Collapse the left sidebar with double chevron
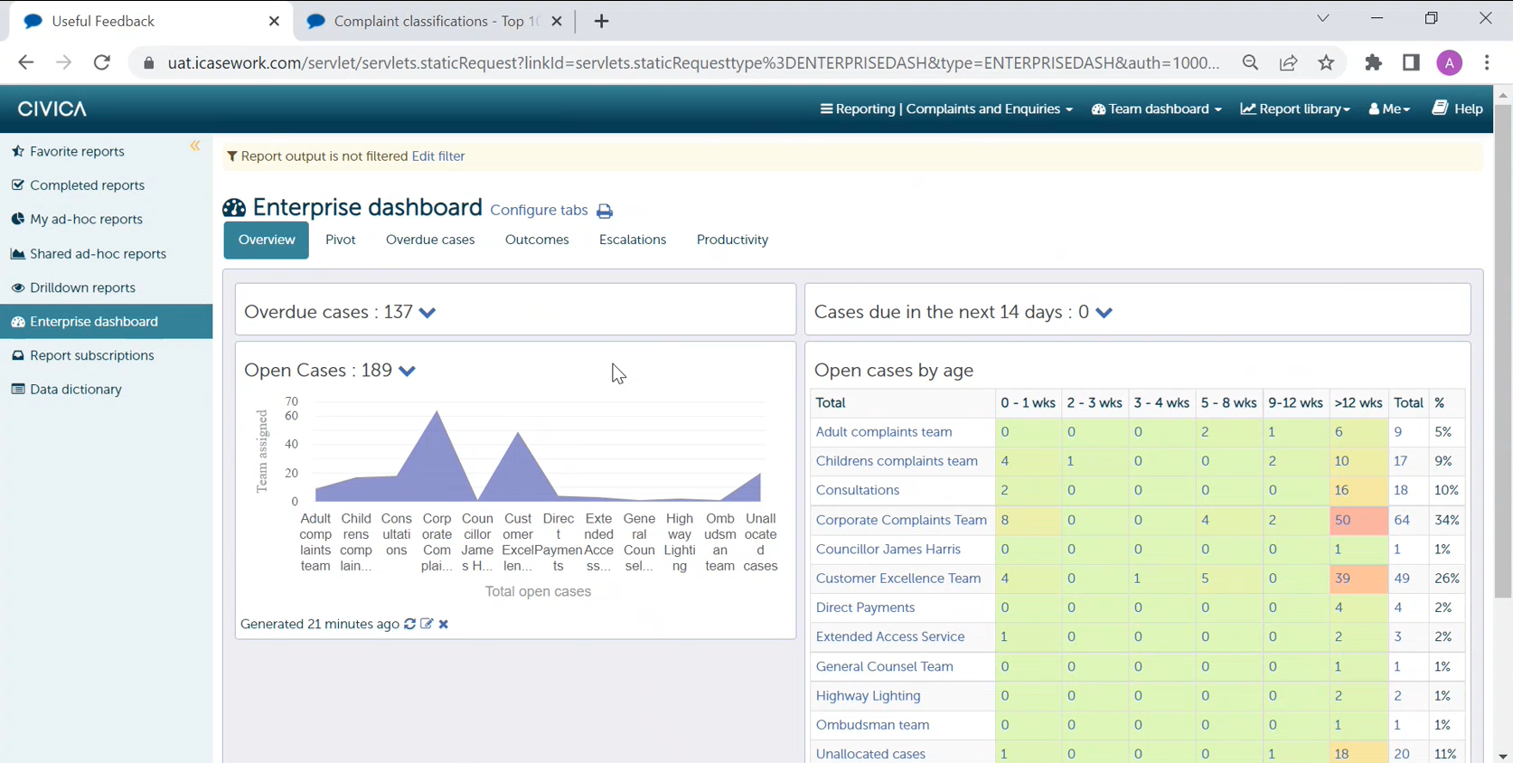 click(195, 146)
